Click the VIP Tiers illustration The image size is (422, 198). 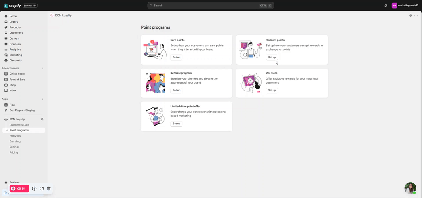click(x=252, y=84)
